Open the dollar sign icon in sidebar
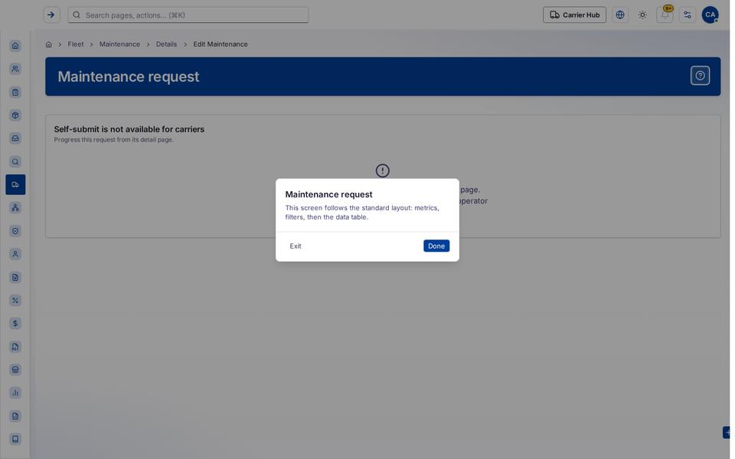The height and width of the screenshot is (459, 735). [x=15, y=323]
